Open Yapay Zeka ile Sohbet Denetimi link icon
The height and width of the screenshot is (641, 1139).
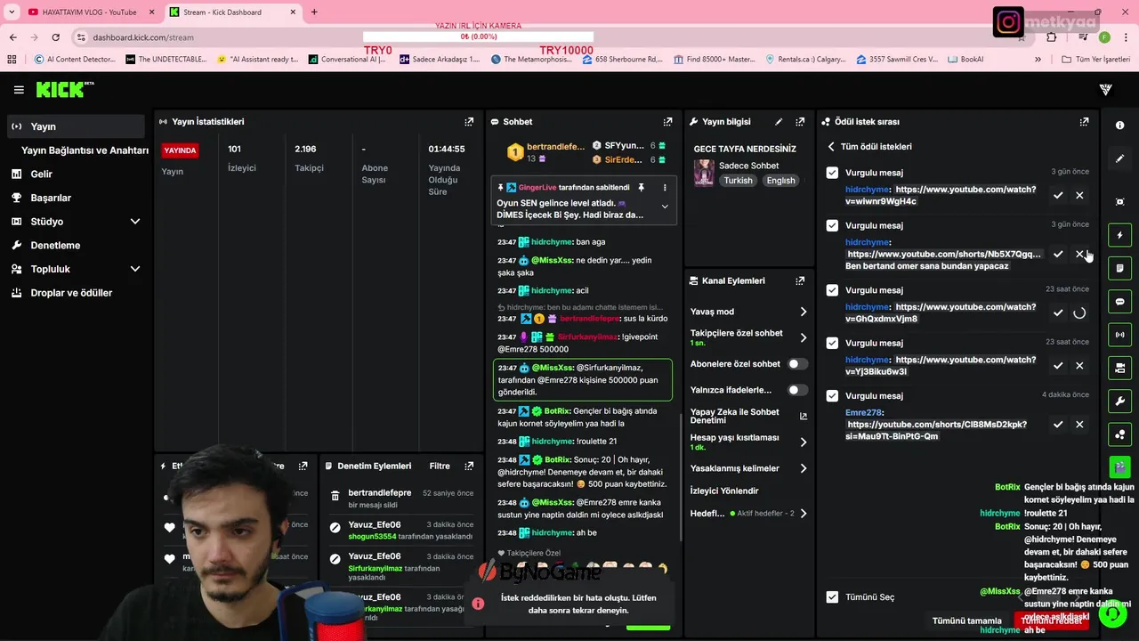(804, 416)
